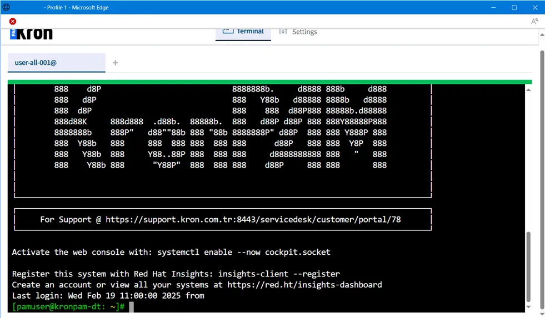Click the Kron PAM logo

(31, 34)
